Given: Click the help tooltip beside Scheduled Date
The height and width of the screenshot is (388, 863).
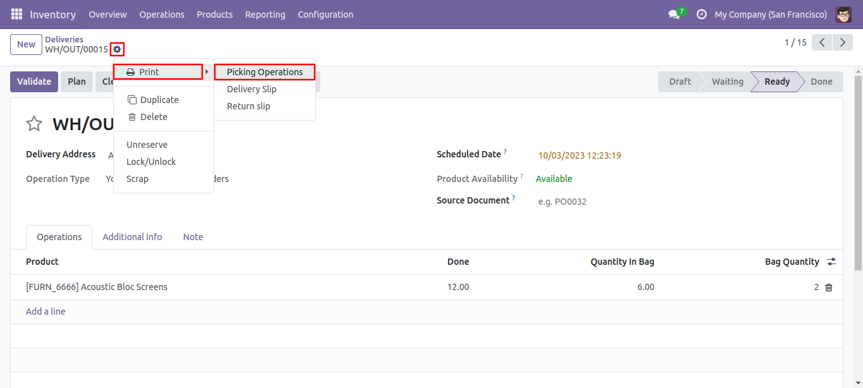Looking at the screenshot, I should [x=505, y=152].
